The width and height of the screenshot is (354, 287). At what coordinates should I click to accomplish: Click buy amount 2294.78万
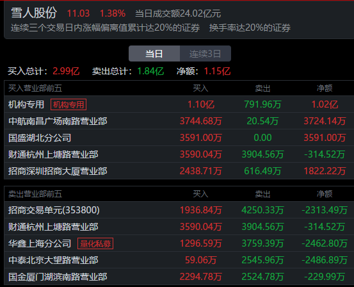pyautogui.click(x=201, y=277)
